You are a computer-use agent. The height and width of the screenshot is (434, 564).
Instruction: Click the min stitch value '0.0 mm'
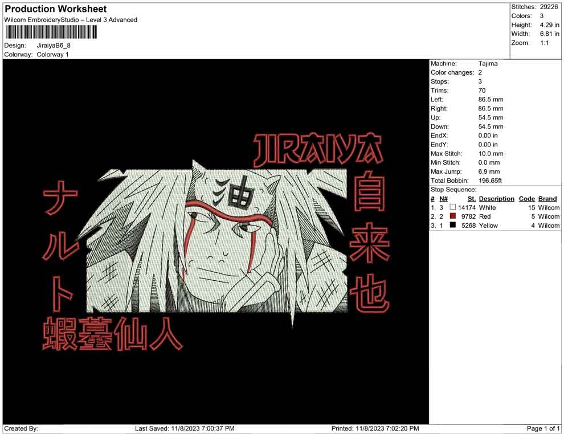point(489,162)
